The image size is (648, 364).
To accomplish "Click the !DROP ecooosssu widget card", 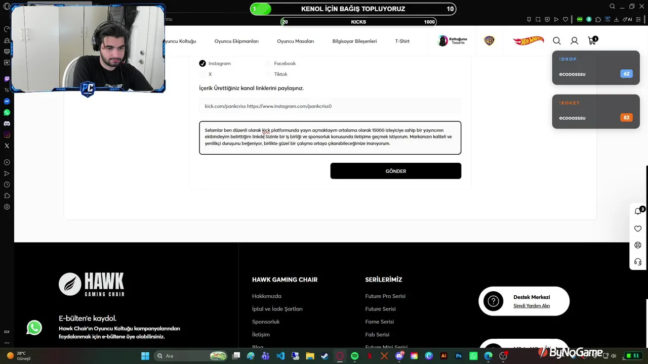I will point(596,68).
